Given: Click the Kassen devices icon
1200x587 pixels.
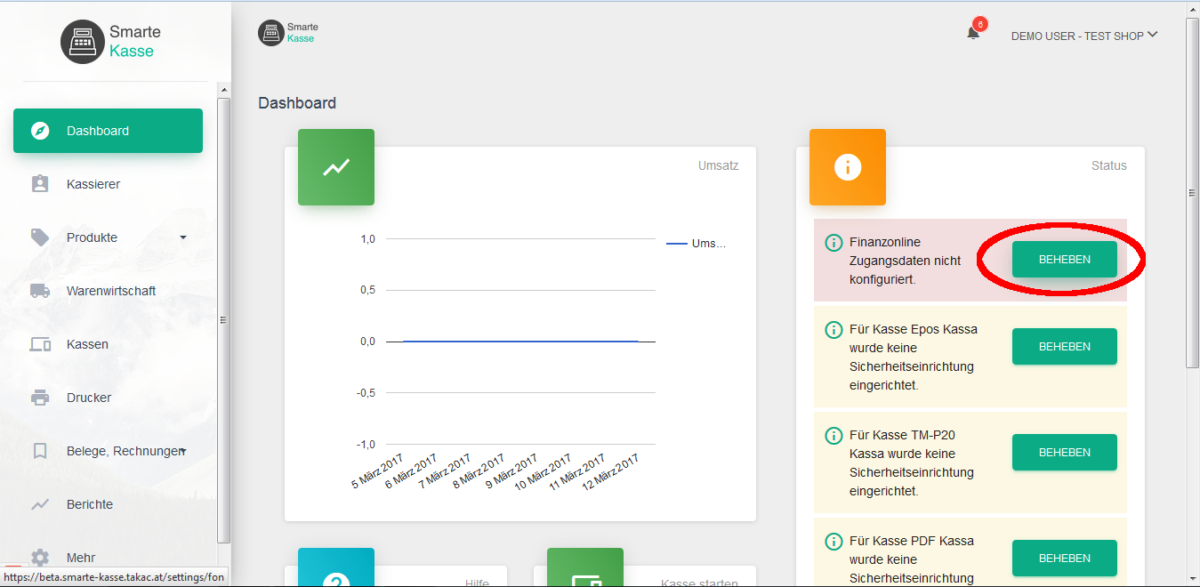Looking at the screenshot, I should pyautogui.click(x=40, y=344).
